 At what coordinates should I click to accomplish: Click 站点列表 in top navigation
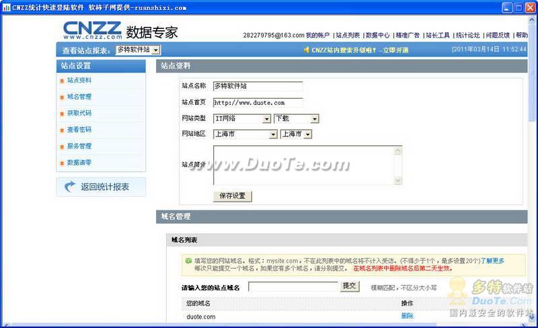pos(348,35)
